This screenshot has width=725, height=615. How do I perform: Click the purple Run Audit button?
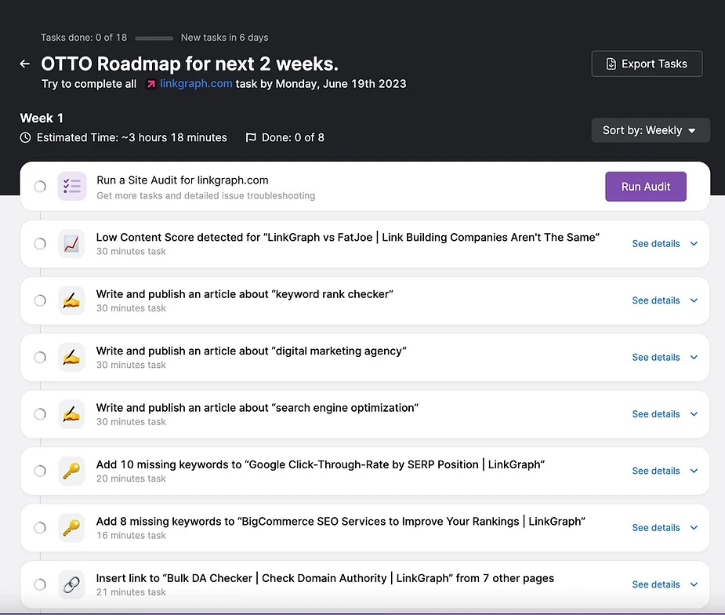(646, 187)
